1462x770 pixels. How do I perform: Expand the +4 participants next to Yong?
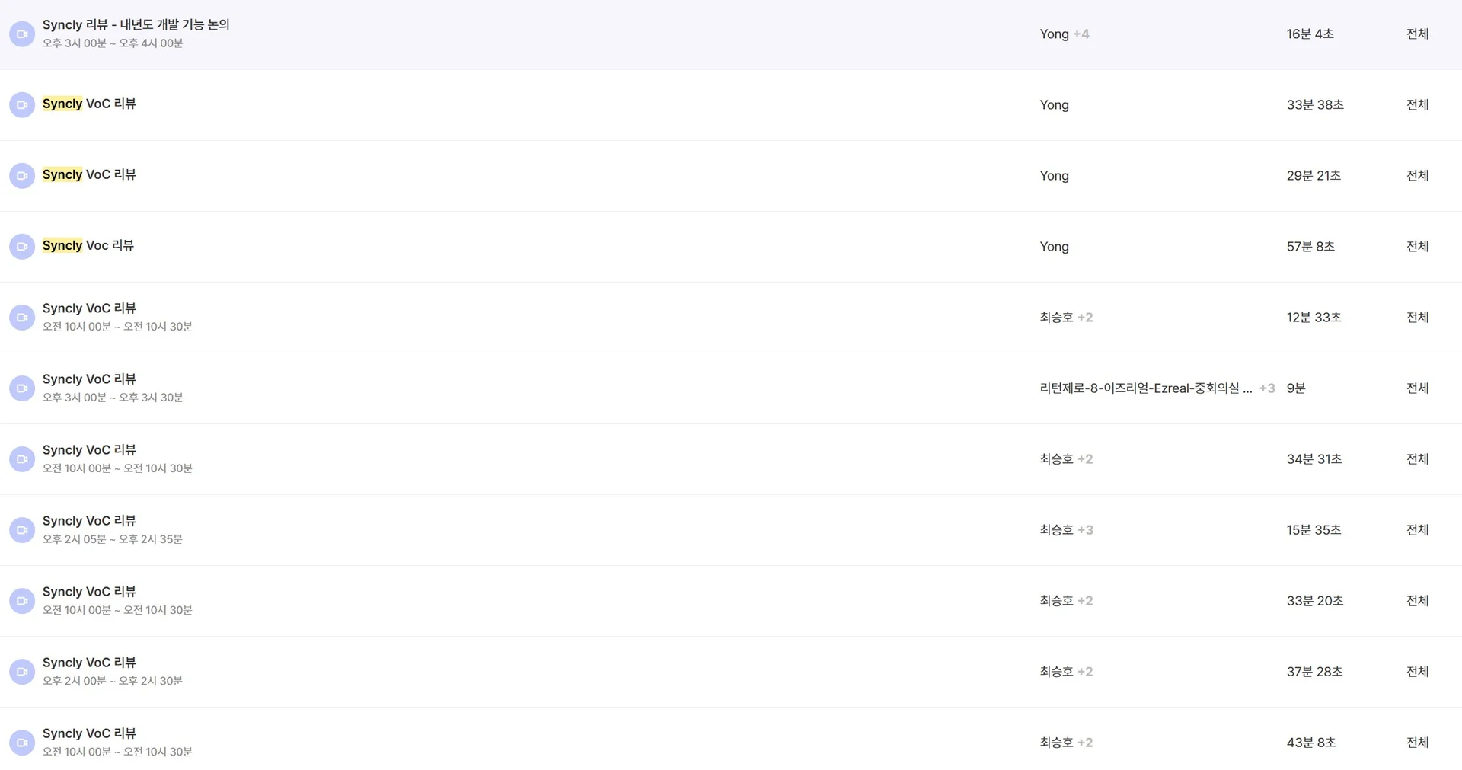1081,34
